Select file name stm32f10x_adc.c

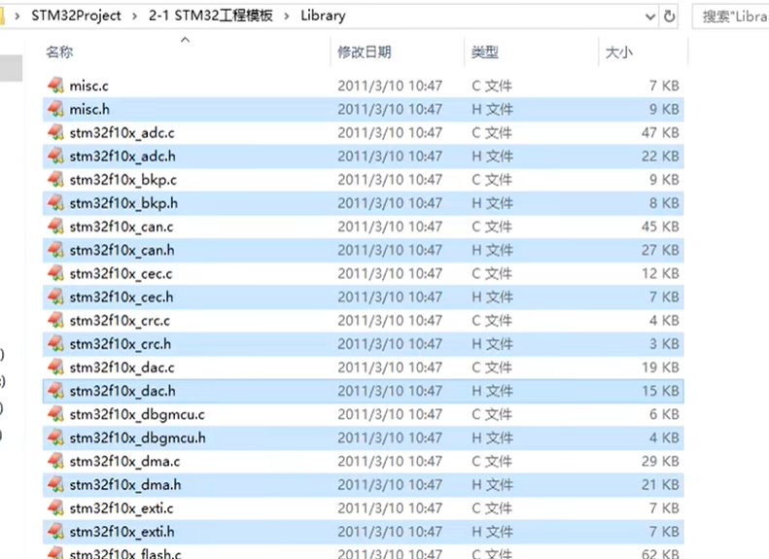tap(122, 133)
